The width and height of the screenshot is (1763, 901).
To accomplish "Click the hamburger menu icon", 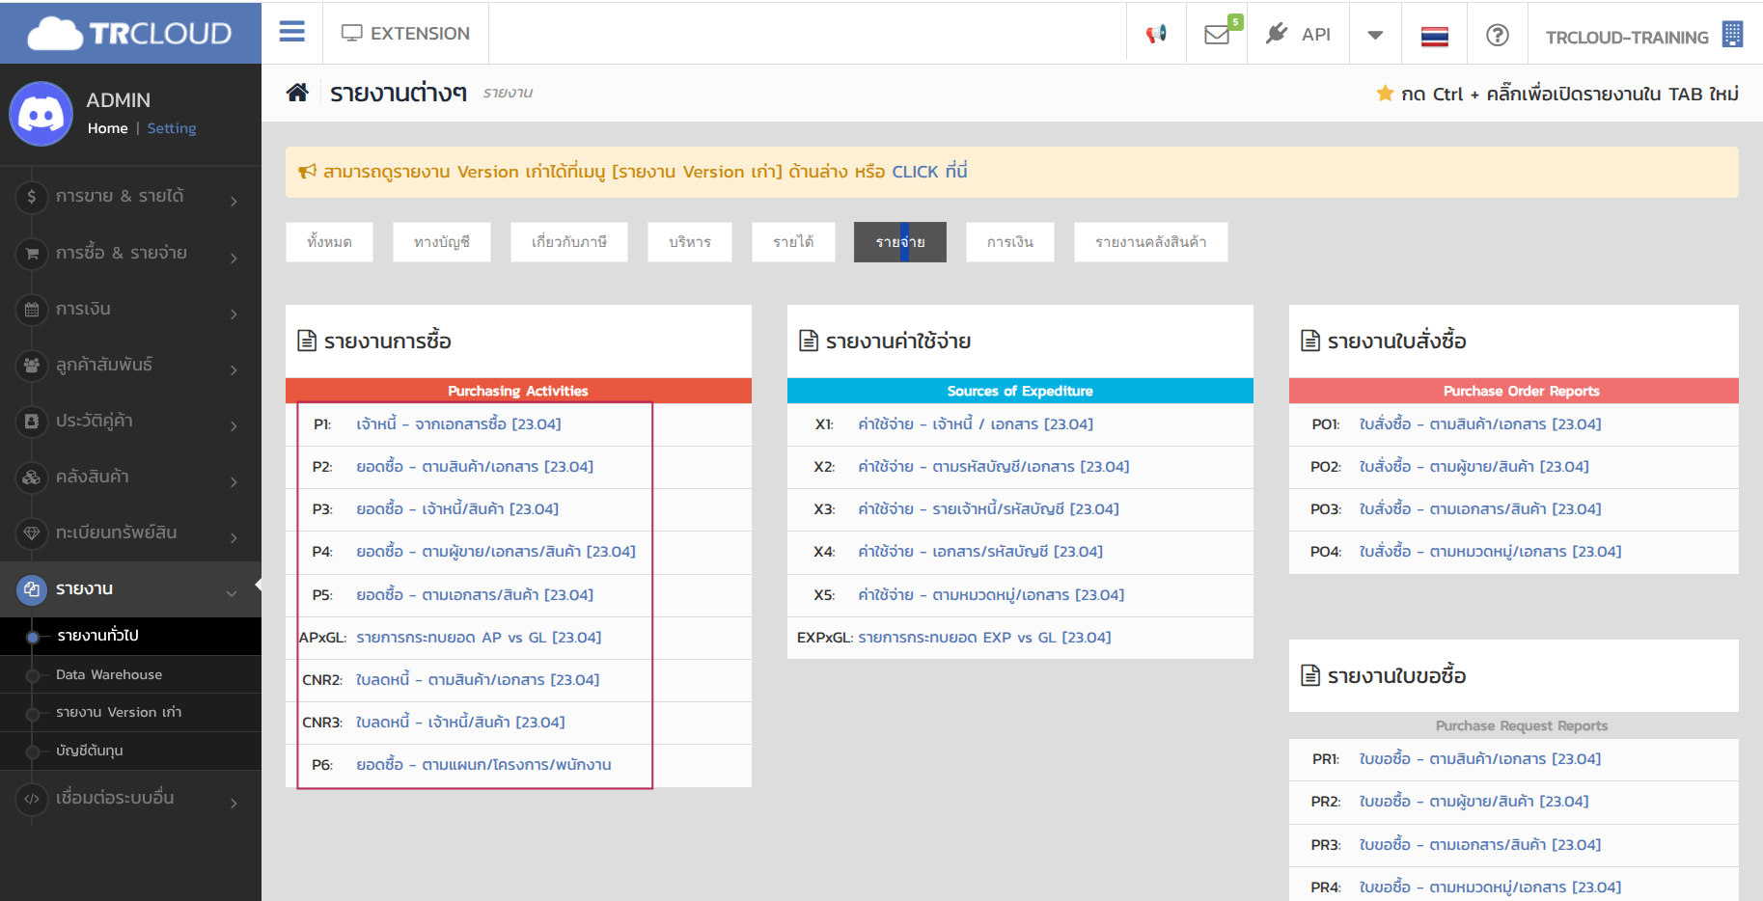I will click(x=291, y=33).
